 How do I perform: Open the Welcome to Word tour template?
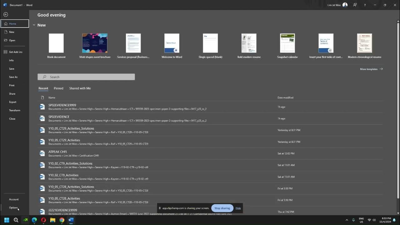tap(172, 46)
